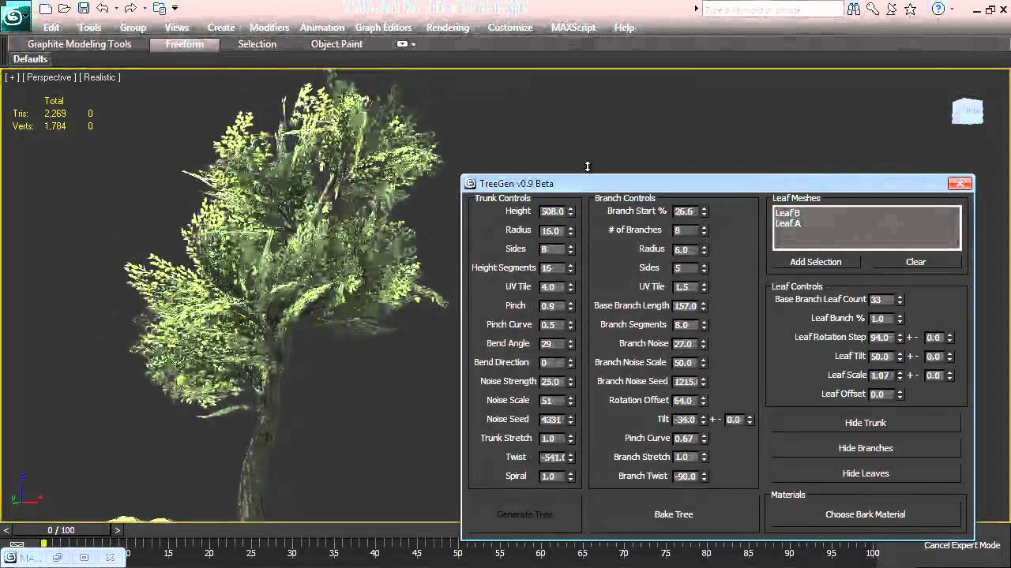Screen dimensions: 1011x568
Task: Click the Help question mark icon
Action: (938, 9)
